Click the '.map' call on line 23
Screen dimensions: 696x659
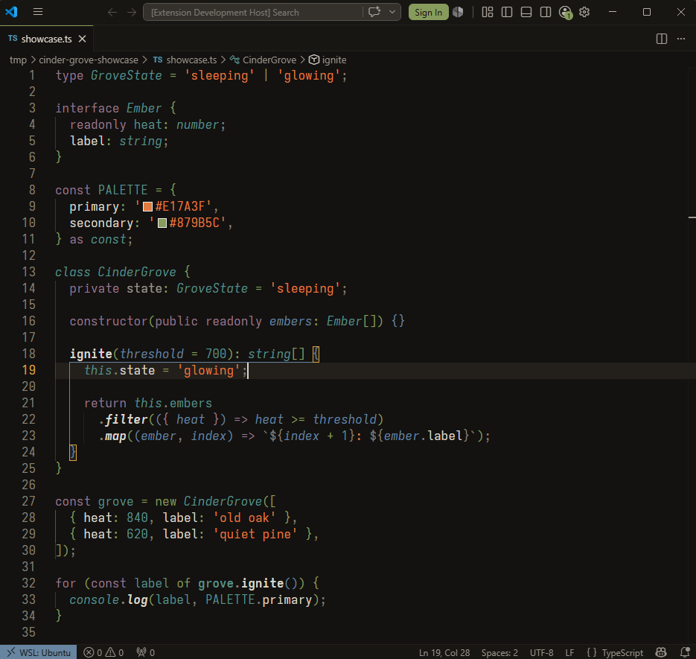(112, 436)
